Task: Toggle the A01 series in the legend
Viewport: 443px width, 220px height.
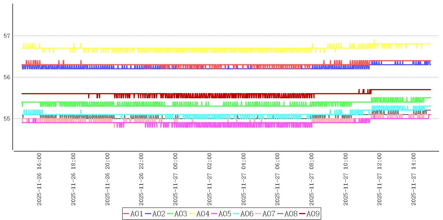Action: (x=133, y=214)
